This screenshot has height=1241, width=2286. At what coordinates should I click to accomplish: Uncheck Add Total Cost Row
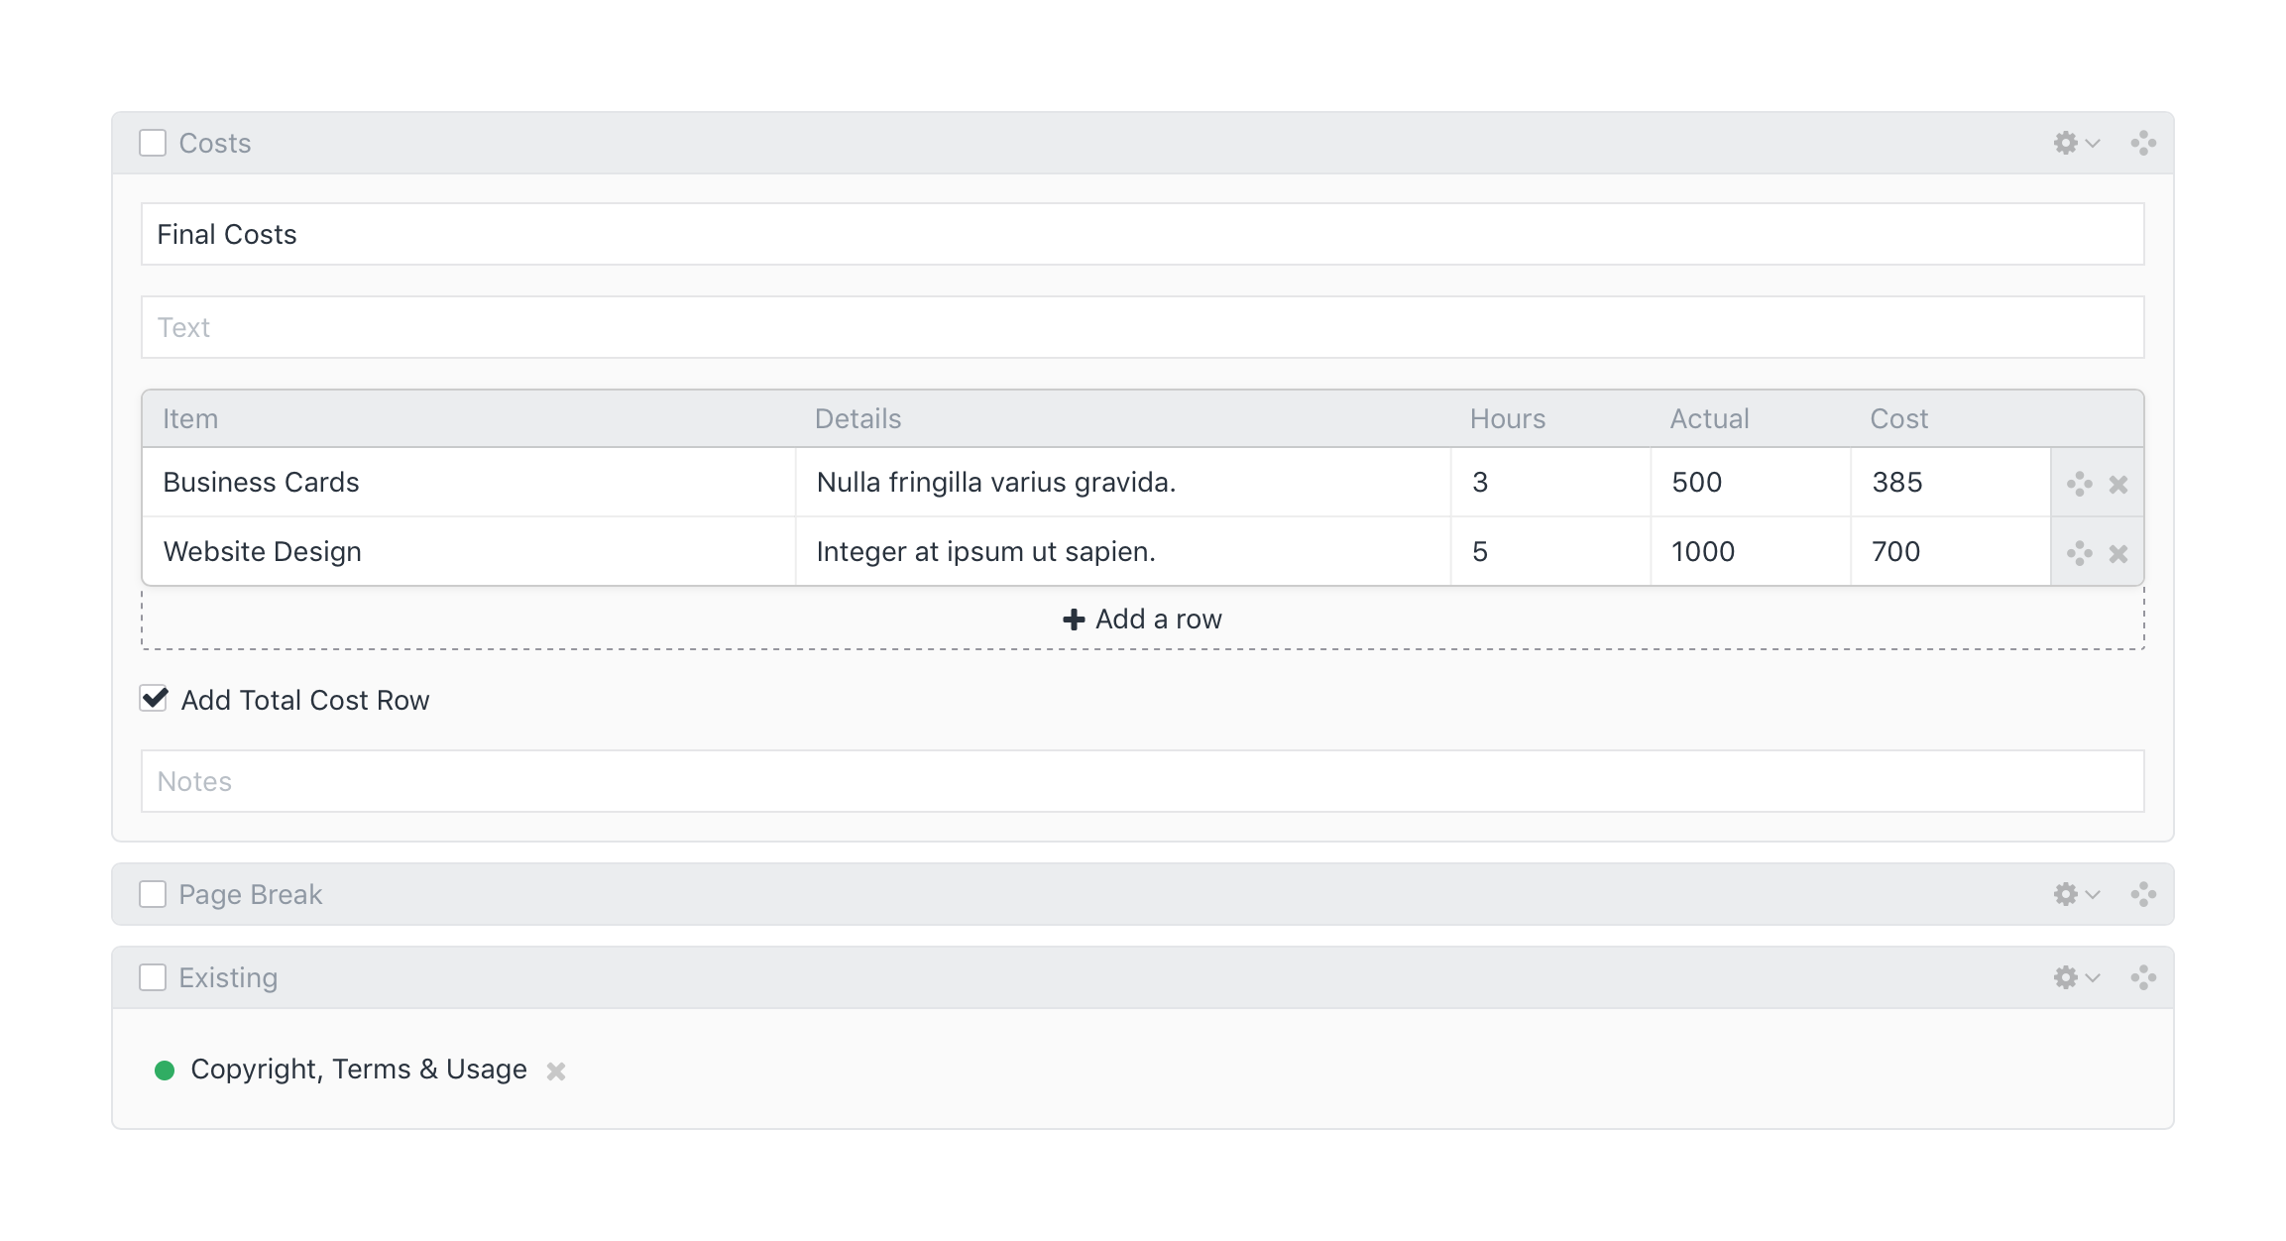154,699
